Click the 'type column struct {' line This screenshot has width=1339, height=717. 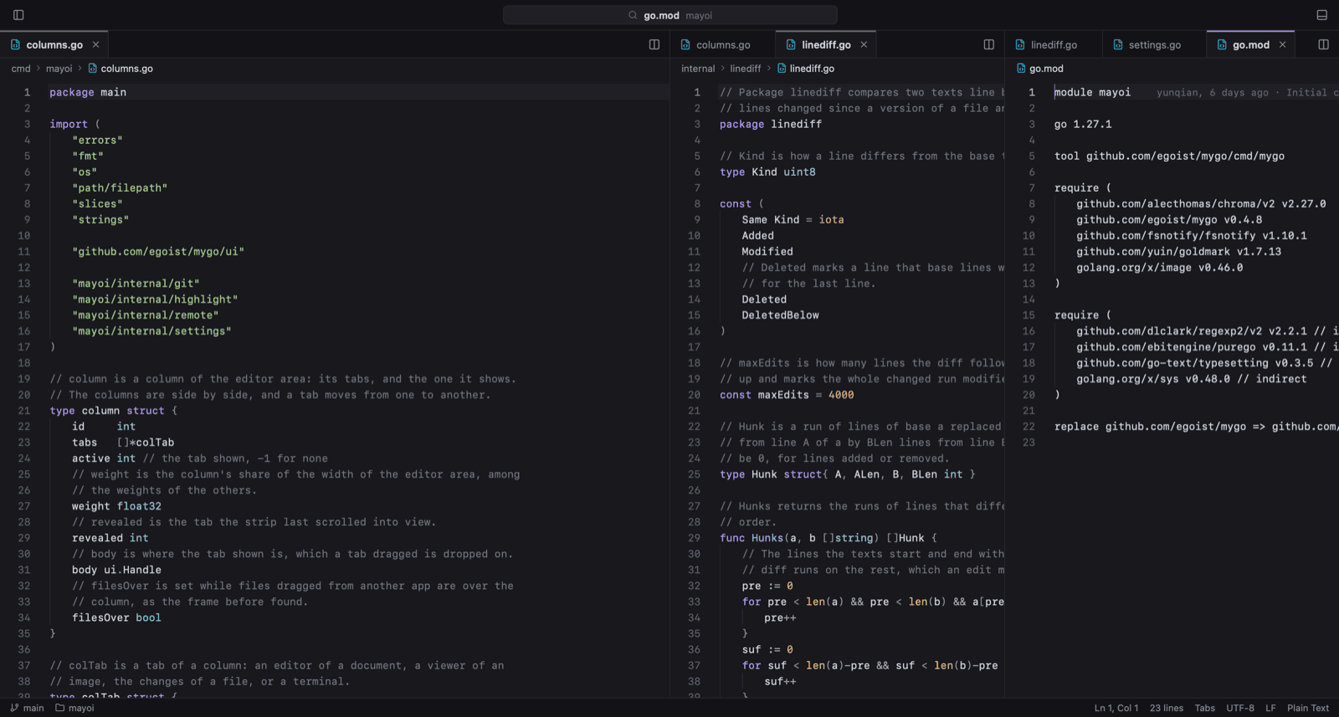click(113, 411)
